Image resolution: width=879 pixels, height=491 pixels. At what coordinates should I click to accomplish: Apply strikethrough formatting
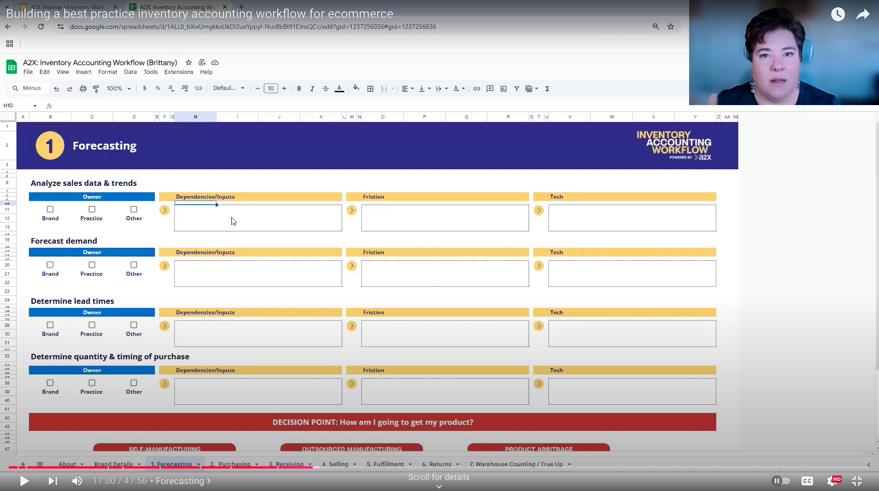click(325, 88)
